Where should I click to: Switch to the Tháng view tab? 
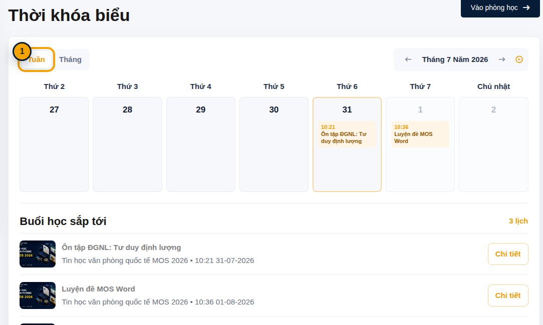pos(70,59)
